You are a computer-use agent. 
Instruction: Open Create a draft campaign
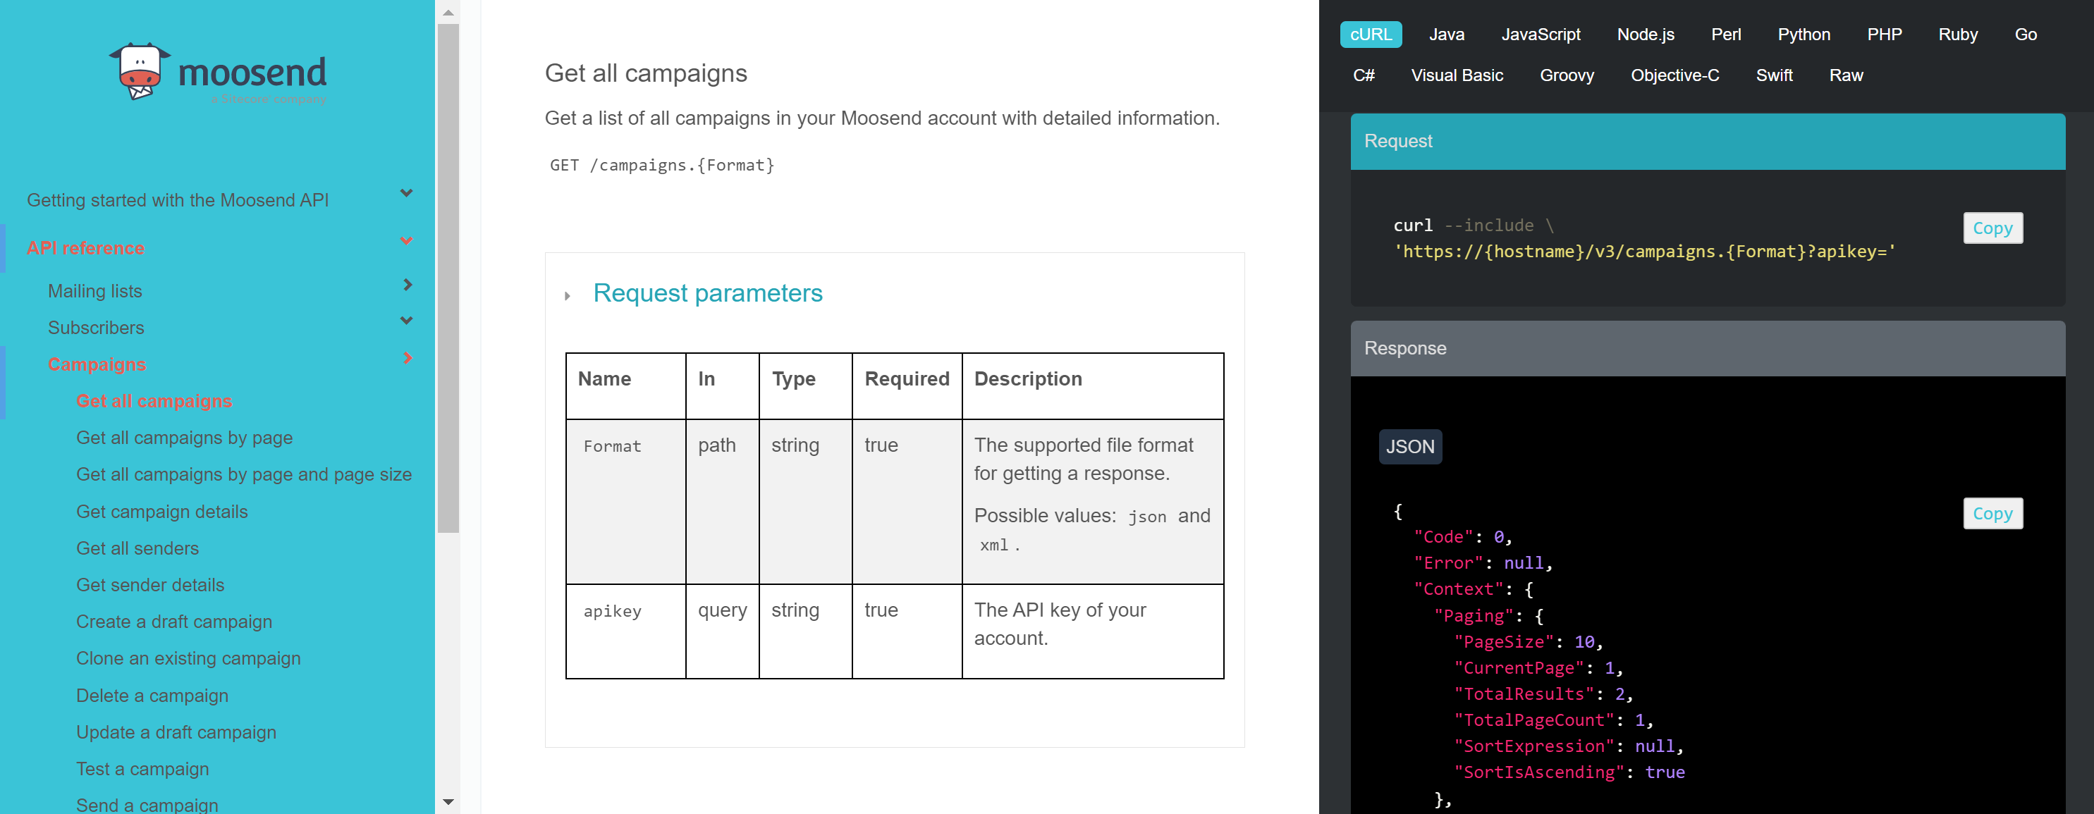click(x=174, y=622)
